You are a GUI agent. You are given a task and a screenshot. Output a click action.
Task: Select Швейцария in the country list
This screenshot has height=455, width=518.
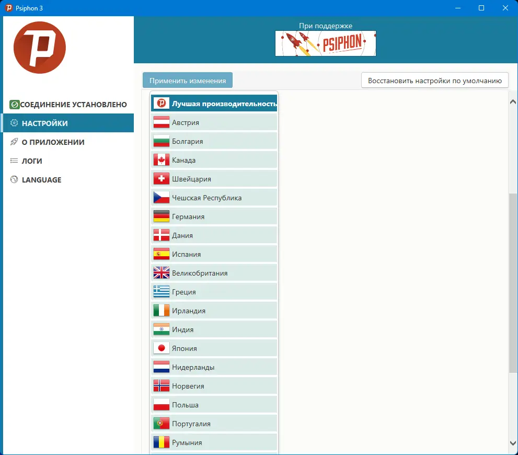click(x=214, y=178)
